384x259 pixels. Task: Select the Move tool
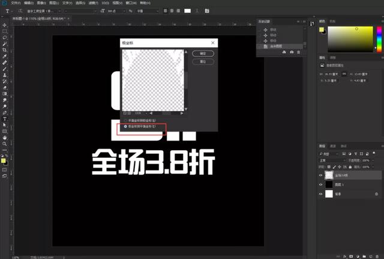[x=5, y=25]
